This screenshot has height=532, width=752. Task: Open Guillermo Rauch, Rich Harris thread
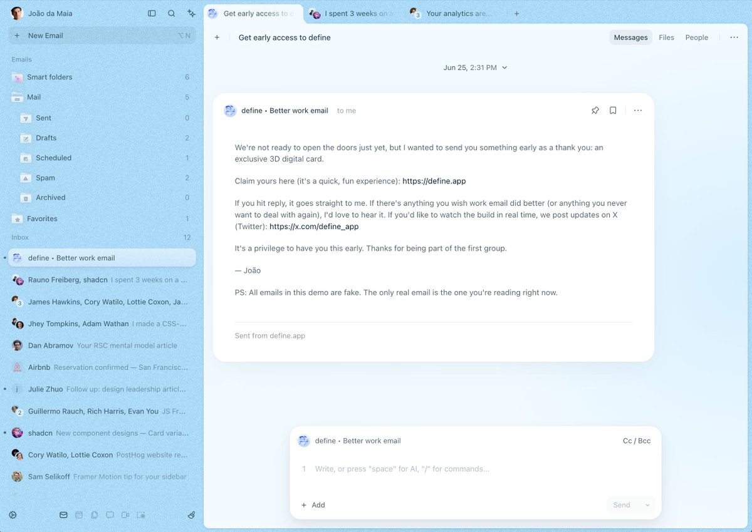pyautogui.click(x=102, y=411)
